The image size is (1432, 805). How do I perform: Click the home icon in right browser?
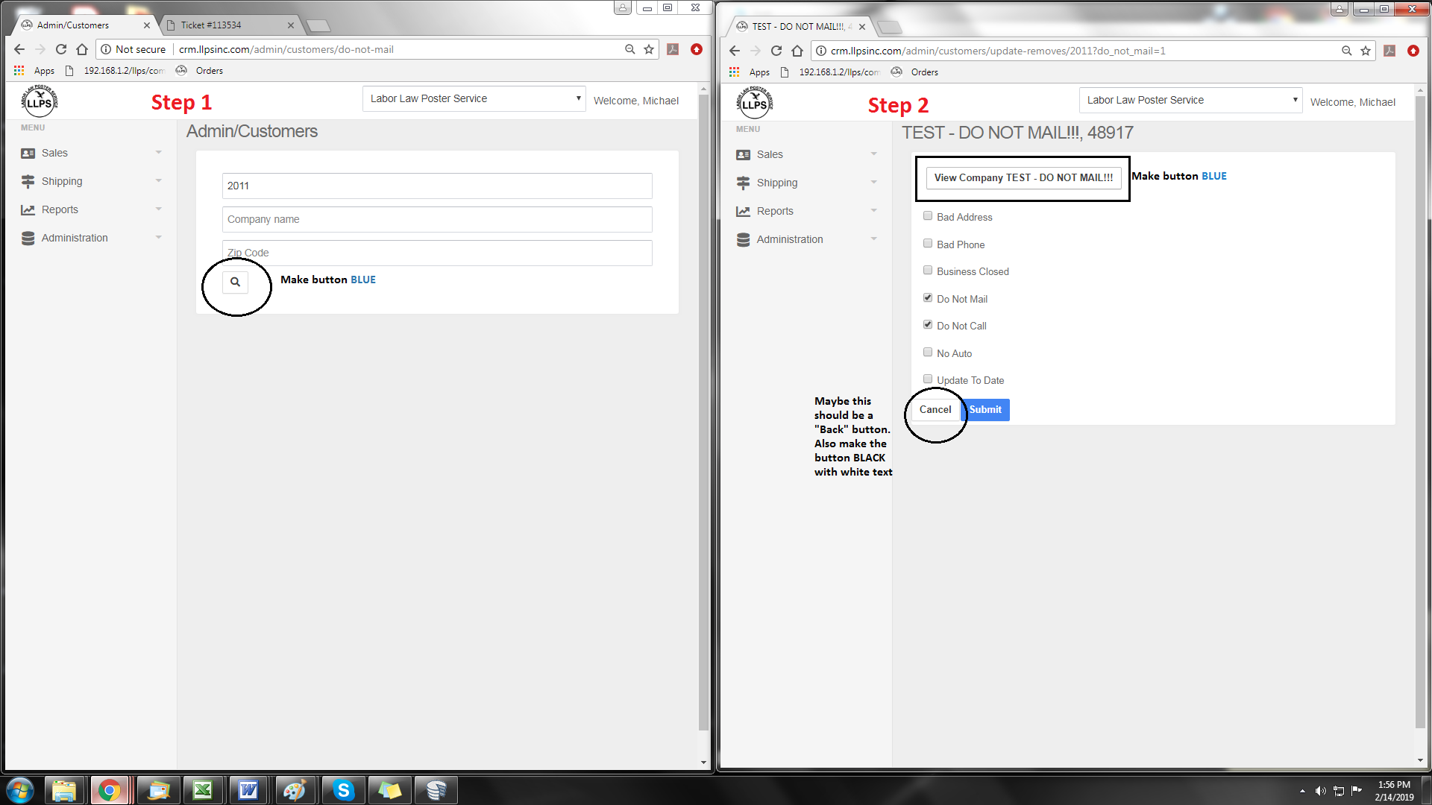797,51
